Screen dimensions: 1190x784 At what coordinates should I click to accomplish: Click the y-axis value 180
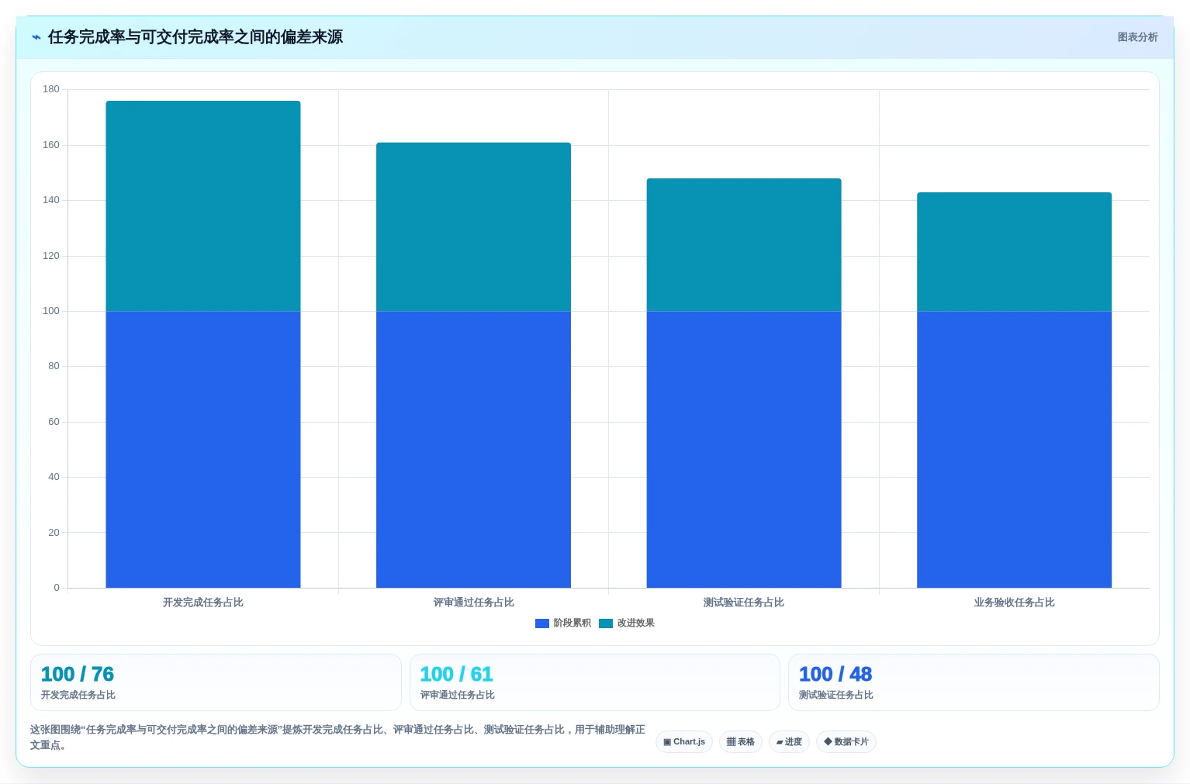pyautogui.click(x=51, y=89)
